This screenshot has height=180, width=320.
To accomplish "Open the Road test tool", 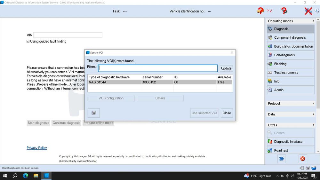I will coord(291,150).
